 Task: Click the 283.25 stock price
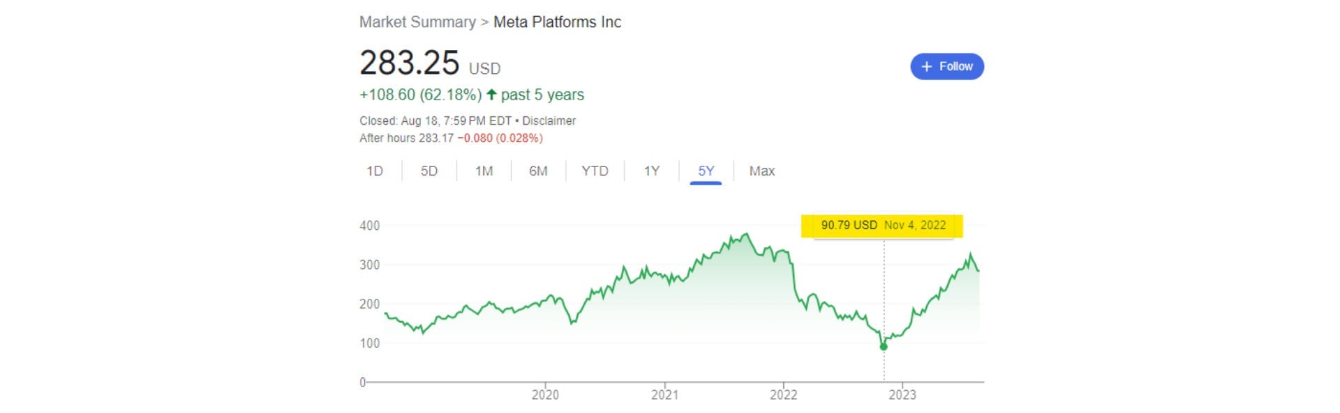click(x=409, y=63)
